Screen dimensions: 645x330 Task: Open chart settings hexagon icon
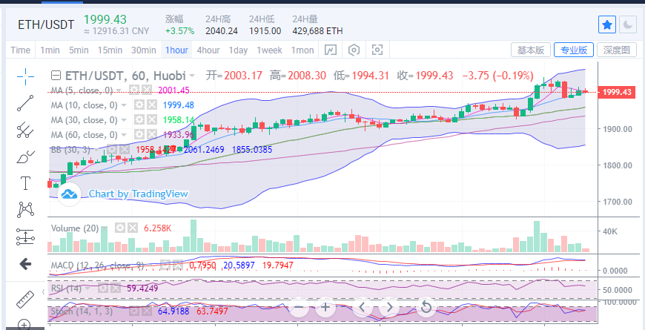click(354, 50)
